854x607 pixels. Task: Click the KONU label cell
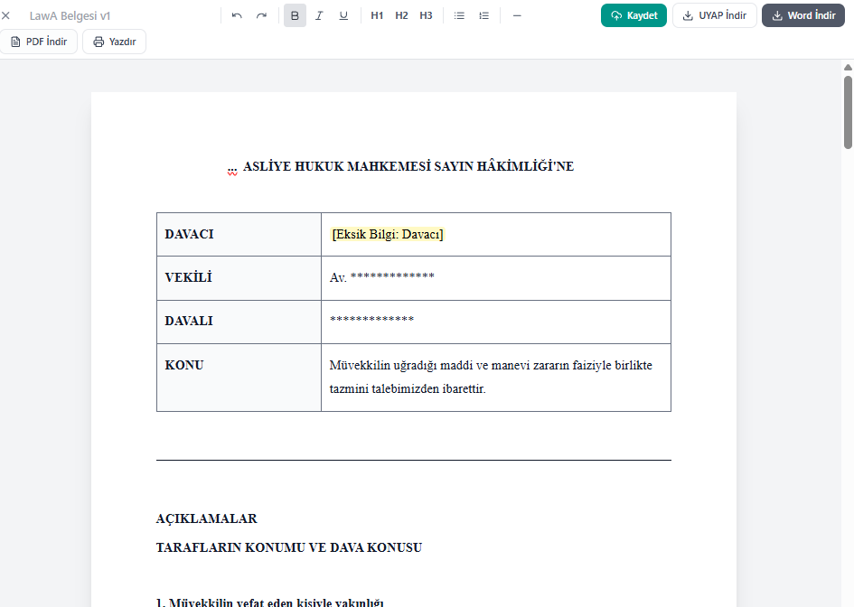point(239,378)
